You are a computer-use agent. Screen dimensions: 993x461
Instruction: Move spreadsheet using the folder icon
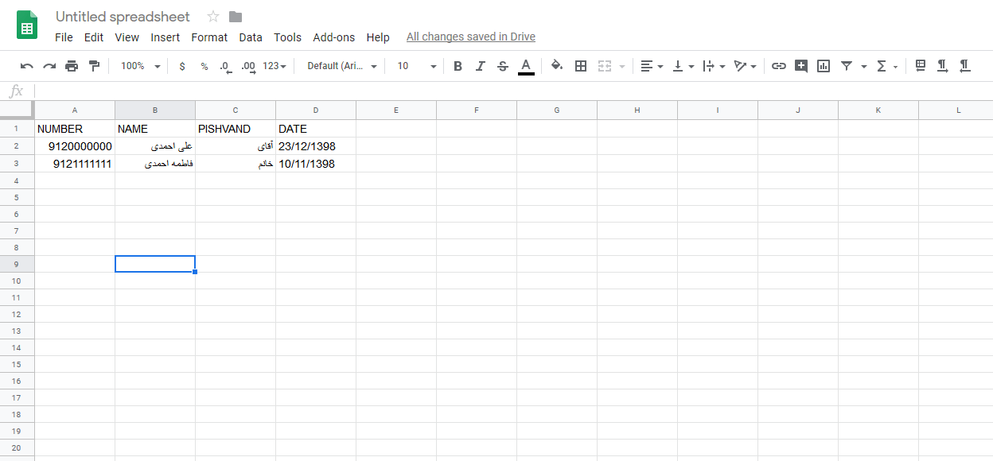tap(236, 17)
